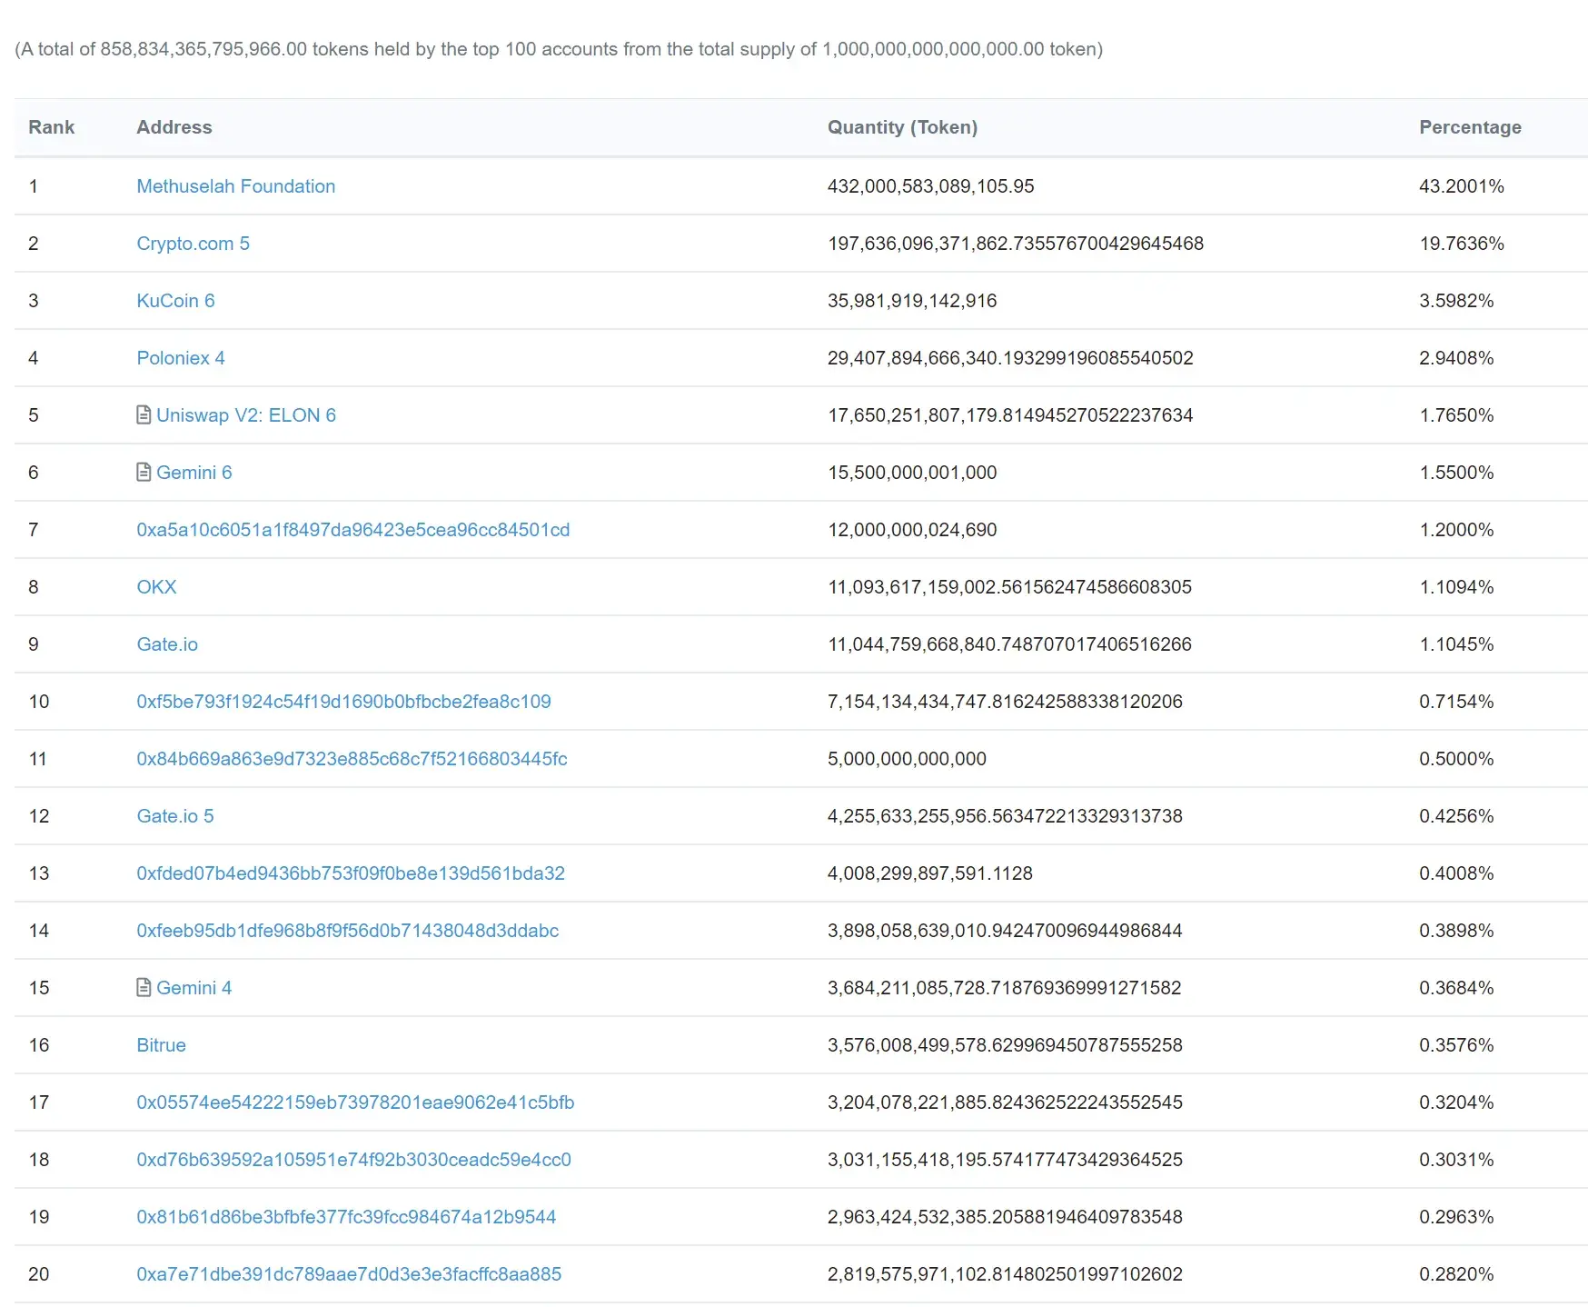The height and width of the screenshot is (1307, 1588).
Task: Open the KuCoin 6 holder link
Action: tap(175, 301)
